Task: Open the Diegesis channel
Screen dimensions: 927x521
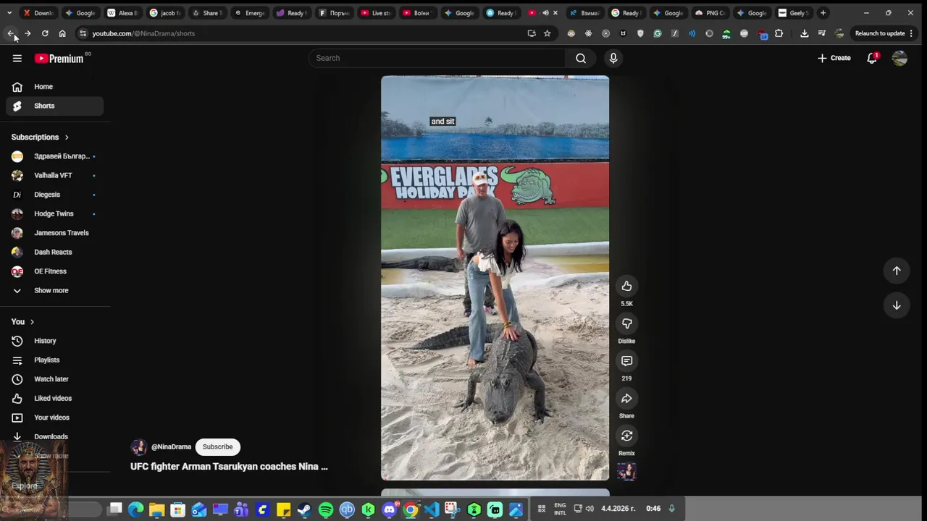Action: point(55,195)
